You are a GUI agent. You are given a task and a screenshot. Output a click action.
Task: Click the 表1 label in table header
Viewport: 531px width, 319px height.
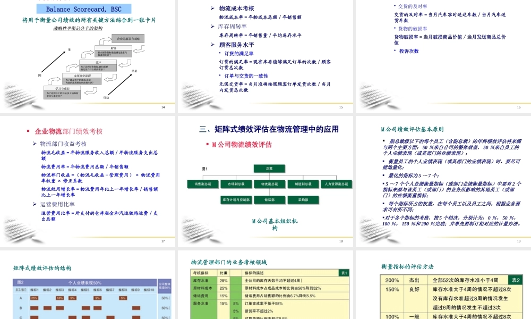tap(344, 273)
